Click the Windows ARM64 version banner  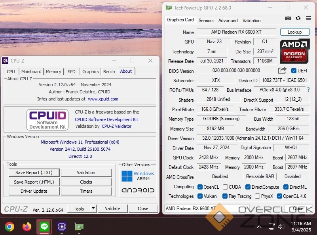pyautogui.click(x=138, y=176)
